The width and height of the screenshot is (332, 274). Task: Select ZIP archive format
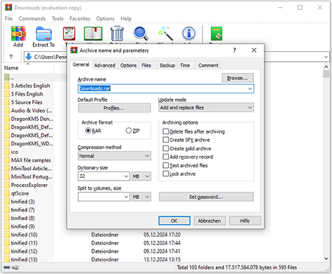129,131
